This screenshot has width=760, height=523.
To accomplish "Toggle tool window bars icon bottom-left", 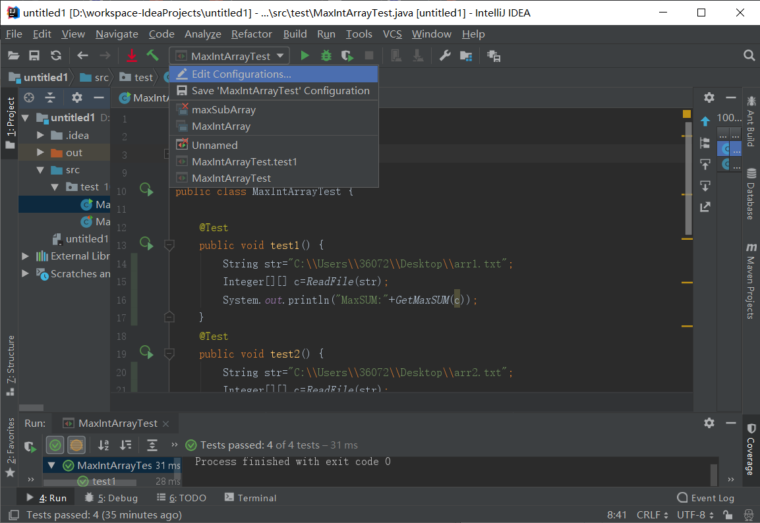I will pos(14,515).
